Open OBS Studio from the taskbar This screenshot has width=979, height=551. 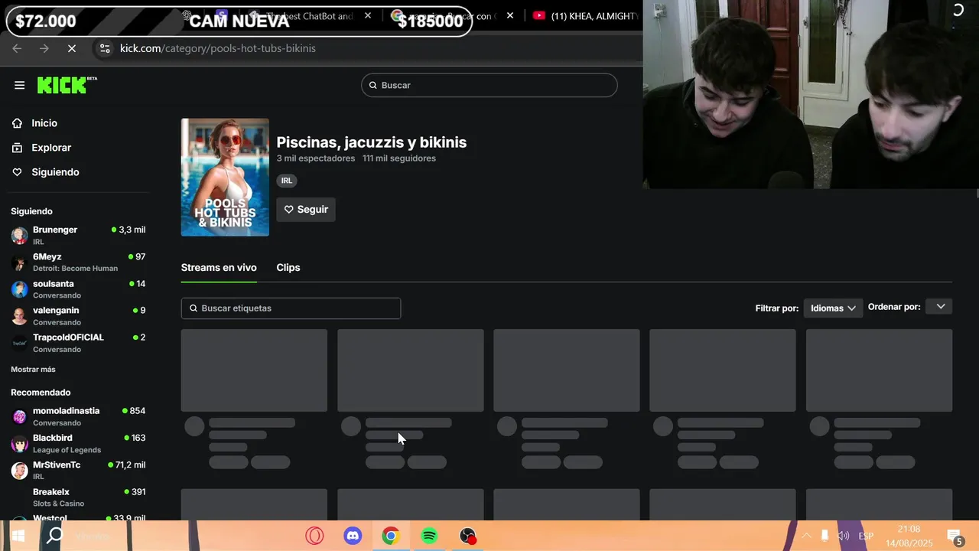[x=468, y=536]
